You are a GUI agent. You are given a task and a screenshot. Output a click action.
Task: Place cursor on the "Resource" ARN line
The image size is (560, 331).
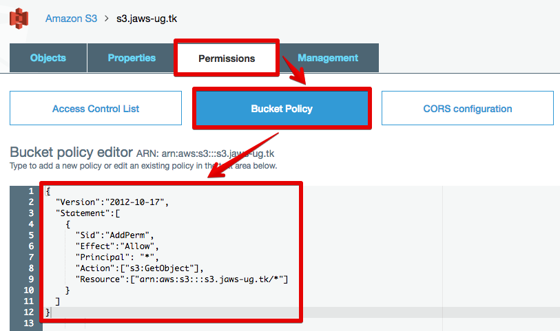[182, 279]
